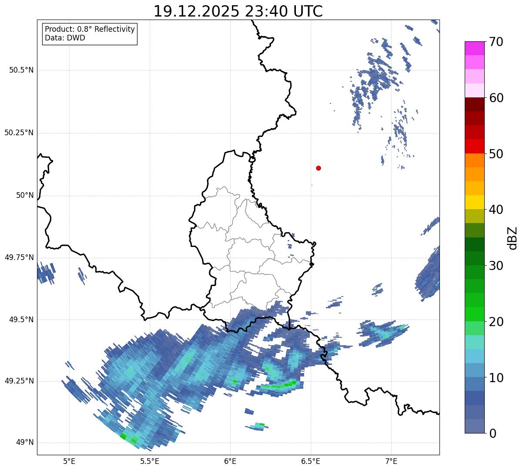Click the title "19.12.2025 23:40 UTC"

(238, 11)
